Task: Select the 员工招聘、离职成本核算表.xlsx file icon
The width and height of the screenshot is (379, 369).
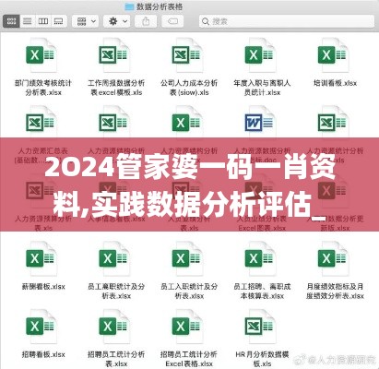Action: (x=260, y=258)
